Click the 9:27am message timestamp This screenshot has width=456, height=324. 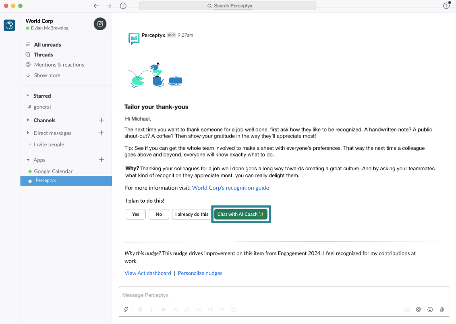(x=185, y=35)
